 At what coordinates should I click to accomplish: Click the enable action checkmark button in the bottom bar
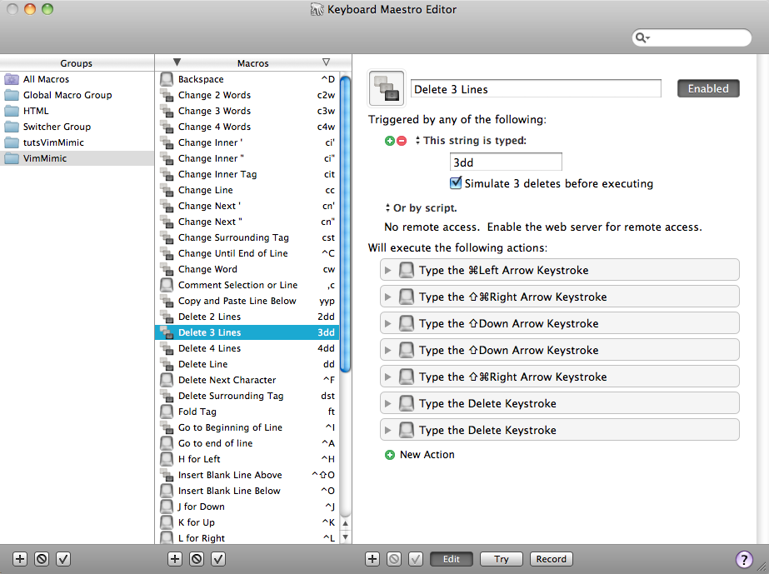tap(416, 559)
